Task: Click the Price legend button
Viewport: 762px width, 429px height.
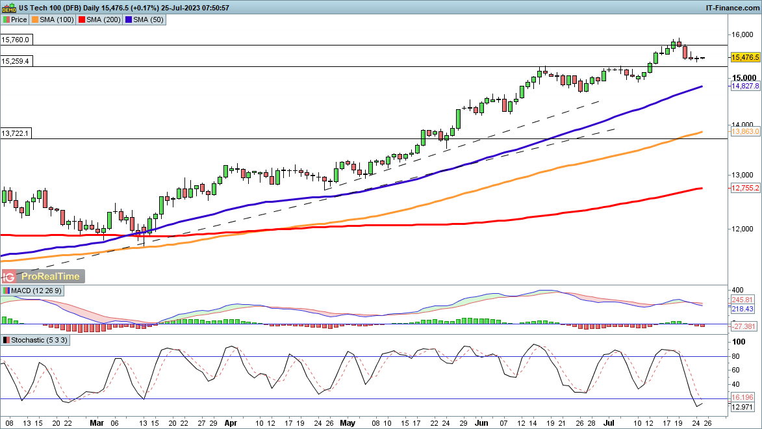Action: (x=15, y=19)
